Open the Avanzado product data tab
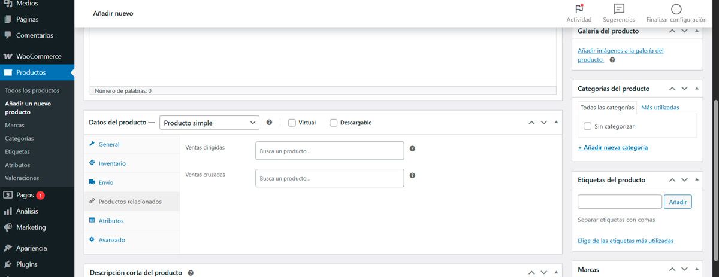The image size is (719, 277). coord(132,240)
